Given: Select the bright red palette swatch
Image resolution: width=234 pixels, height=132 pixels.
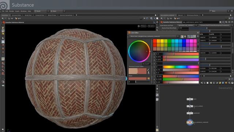Looking at the screenshot, I should coord(155,41).
